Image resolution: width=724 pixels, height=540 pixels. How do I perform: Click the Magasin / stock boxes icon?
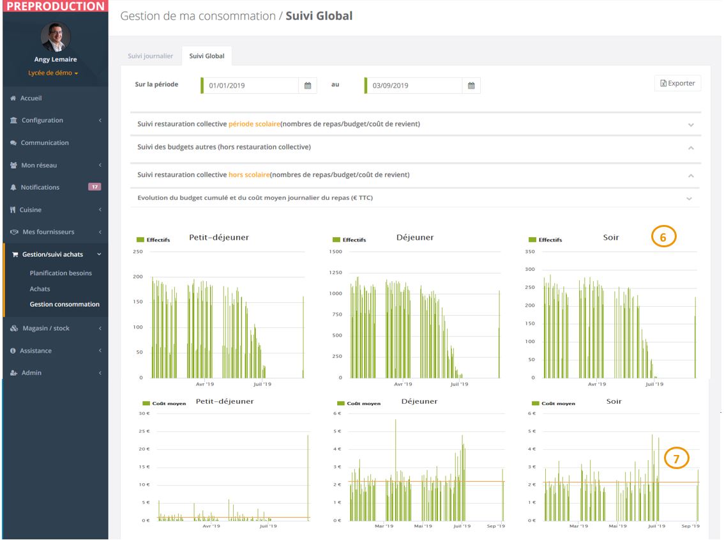[14, 328]
